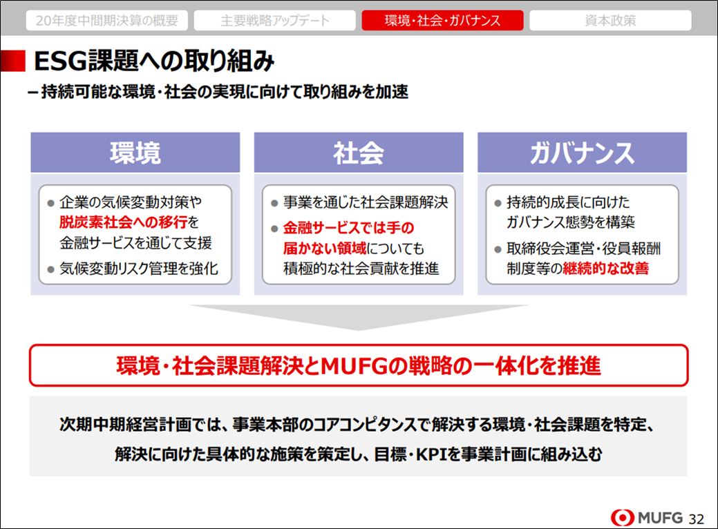Click the line 持続的成長に向けた
718x529 pixels.
[x=568, y=202]
